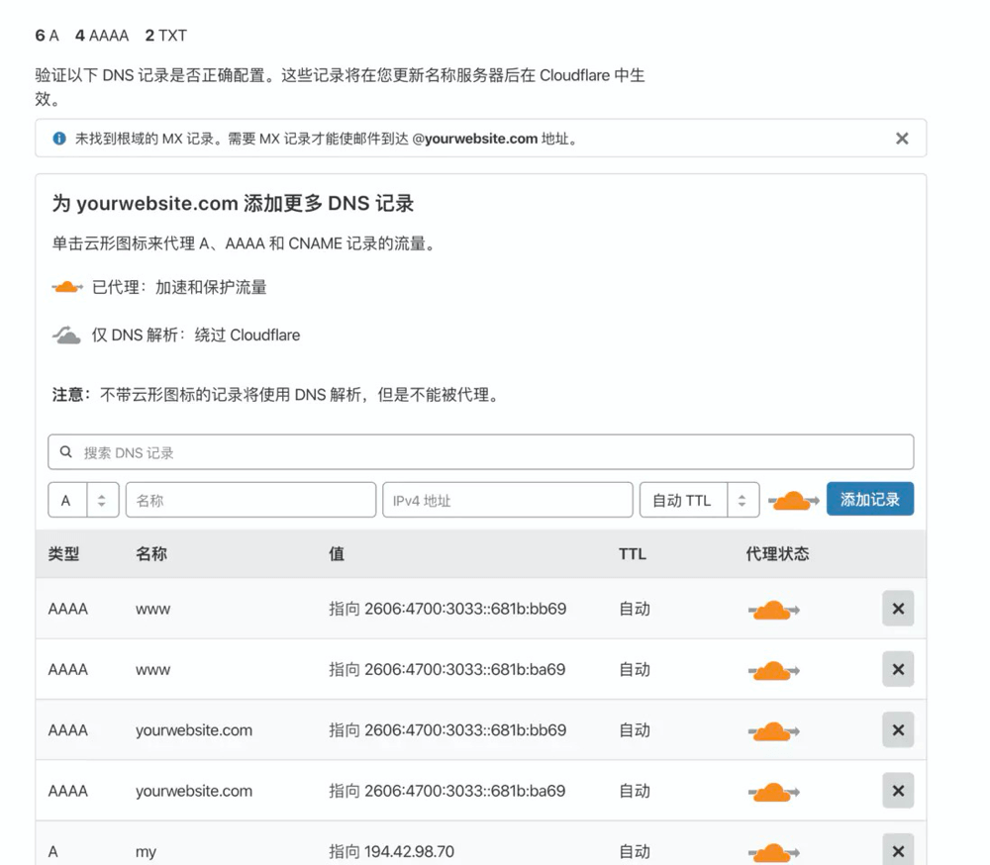Click the bold @yourwebsite.com text in the alert

pos(475,139)
